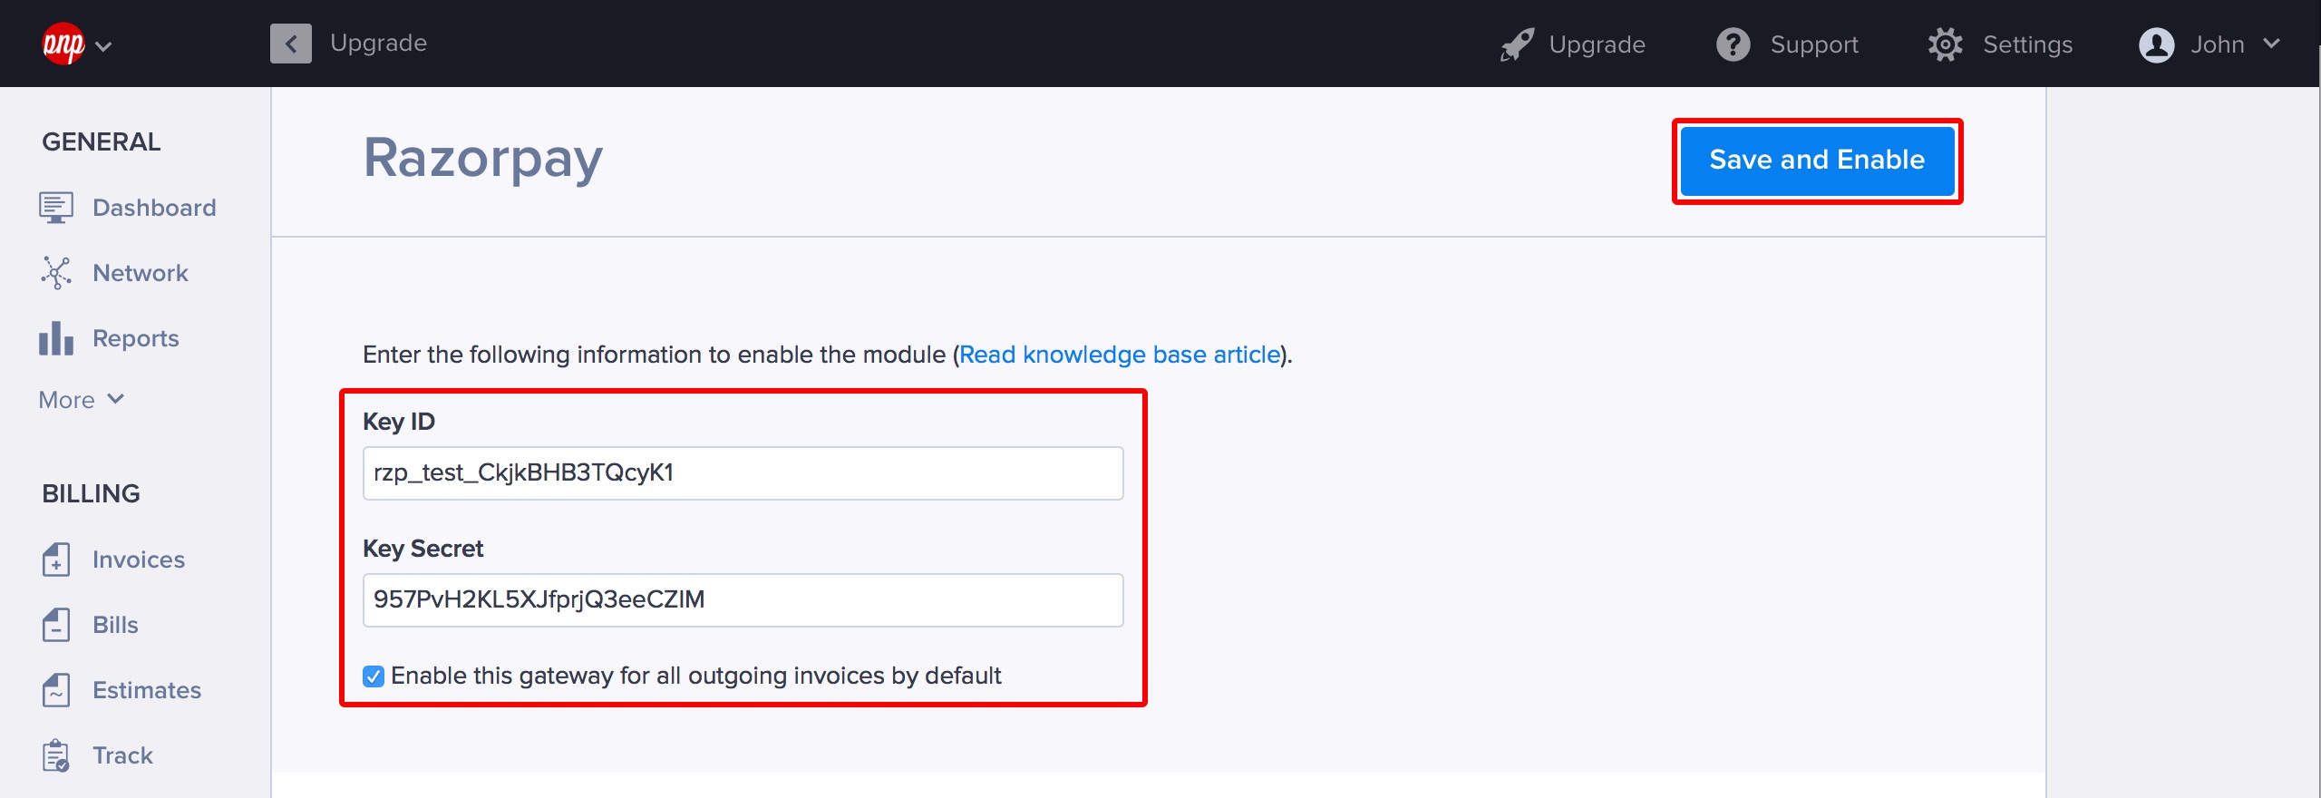
Task: Click the Support question mark icon
Action: coord(1734,44)
